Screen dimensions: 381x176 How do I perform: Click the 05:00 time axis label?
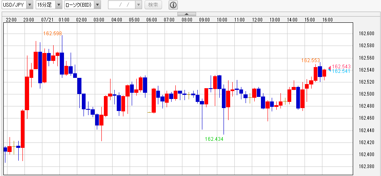(x=134, y=20)
